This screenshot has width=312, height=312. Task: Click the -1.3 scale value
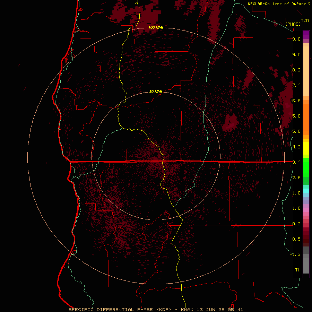pos(295,254)
